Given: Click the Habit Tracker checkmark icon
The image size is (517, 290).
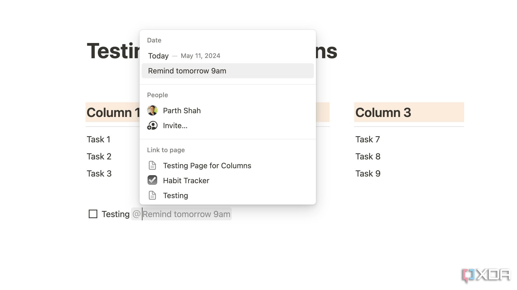Looking at the screenshot, I should pyautogui.click(x=152, y=180).
